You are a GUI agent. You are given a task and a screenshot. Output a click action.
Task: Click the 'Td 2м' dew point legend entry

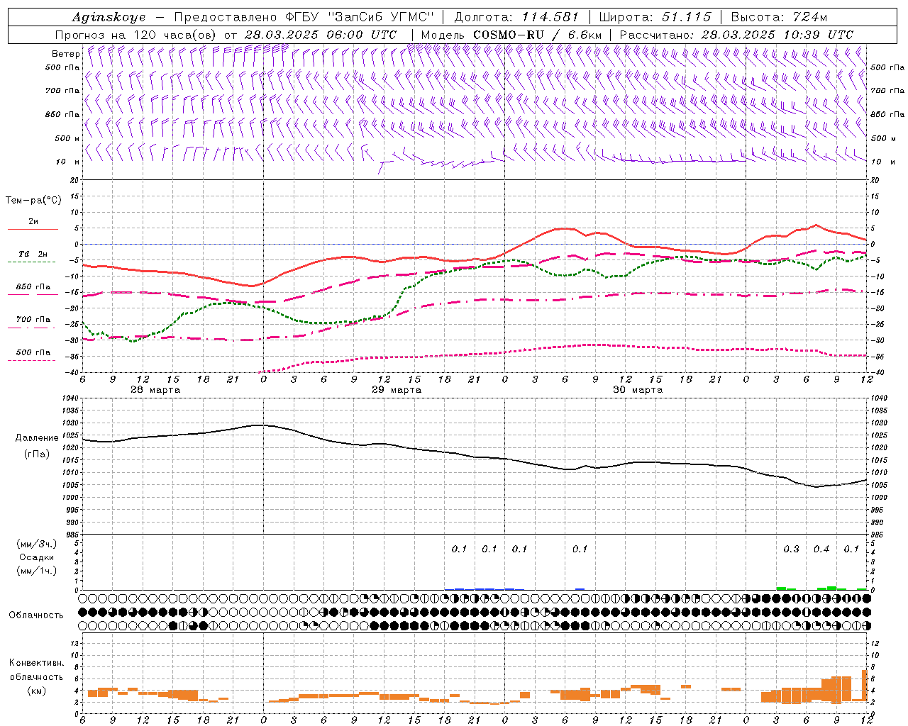click(33, 254)
